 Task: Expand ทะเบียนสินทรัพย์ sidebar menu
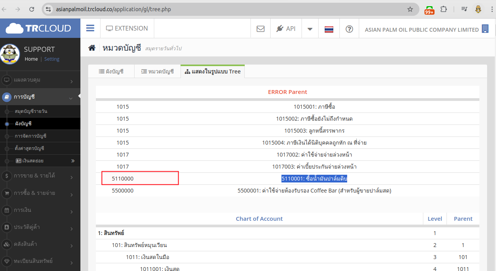(40, 261)
